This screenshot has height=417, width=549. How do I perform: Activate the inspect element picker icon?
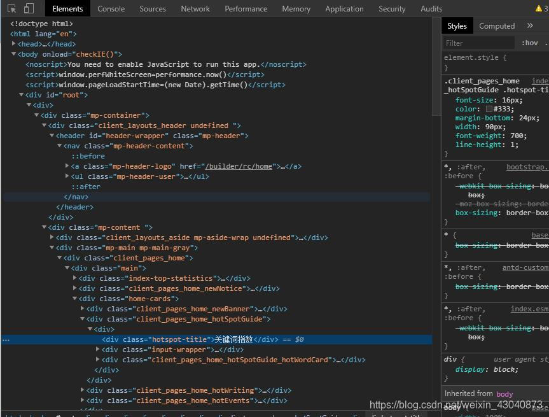(x=11, y=8)
